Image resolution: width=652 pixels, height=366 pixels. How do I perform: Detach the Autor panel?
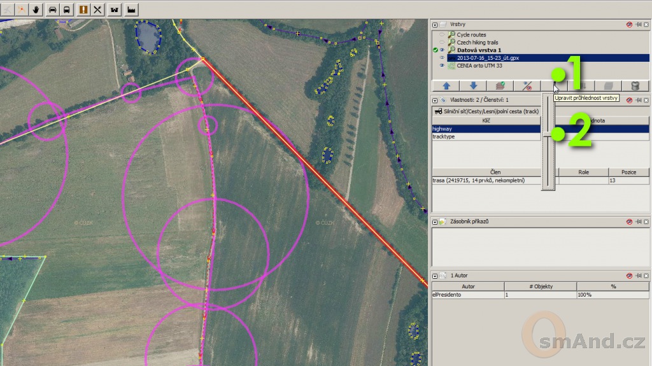tap(639, 276)
